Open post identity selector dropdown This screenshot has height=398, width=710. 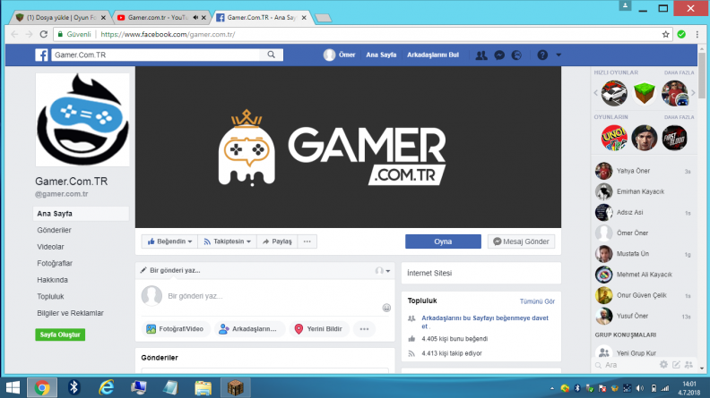pos(383,271)
